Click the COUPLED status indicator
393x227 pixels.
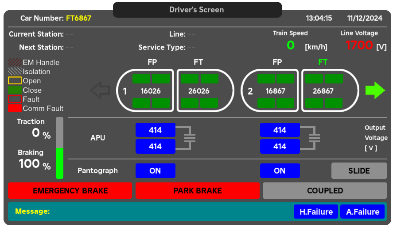325,190
